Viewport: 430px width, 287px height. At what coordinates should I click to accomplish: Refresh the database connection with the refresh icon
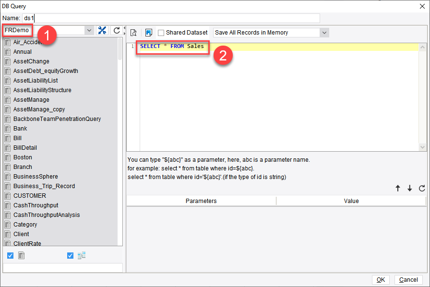(116, 30)
